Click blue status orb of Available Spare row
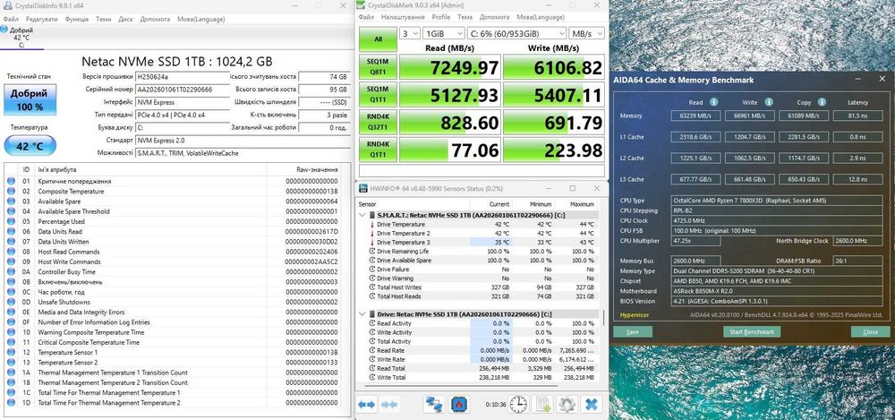The image size is (895, 420). 11,201
